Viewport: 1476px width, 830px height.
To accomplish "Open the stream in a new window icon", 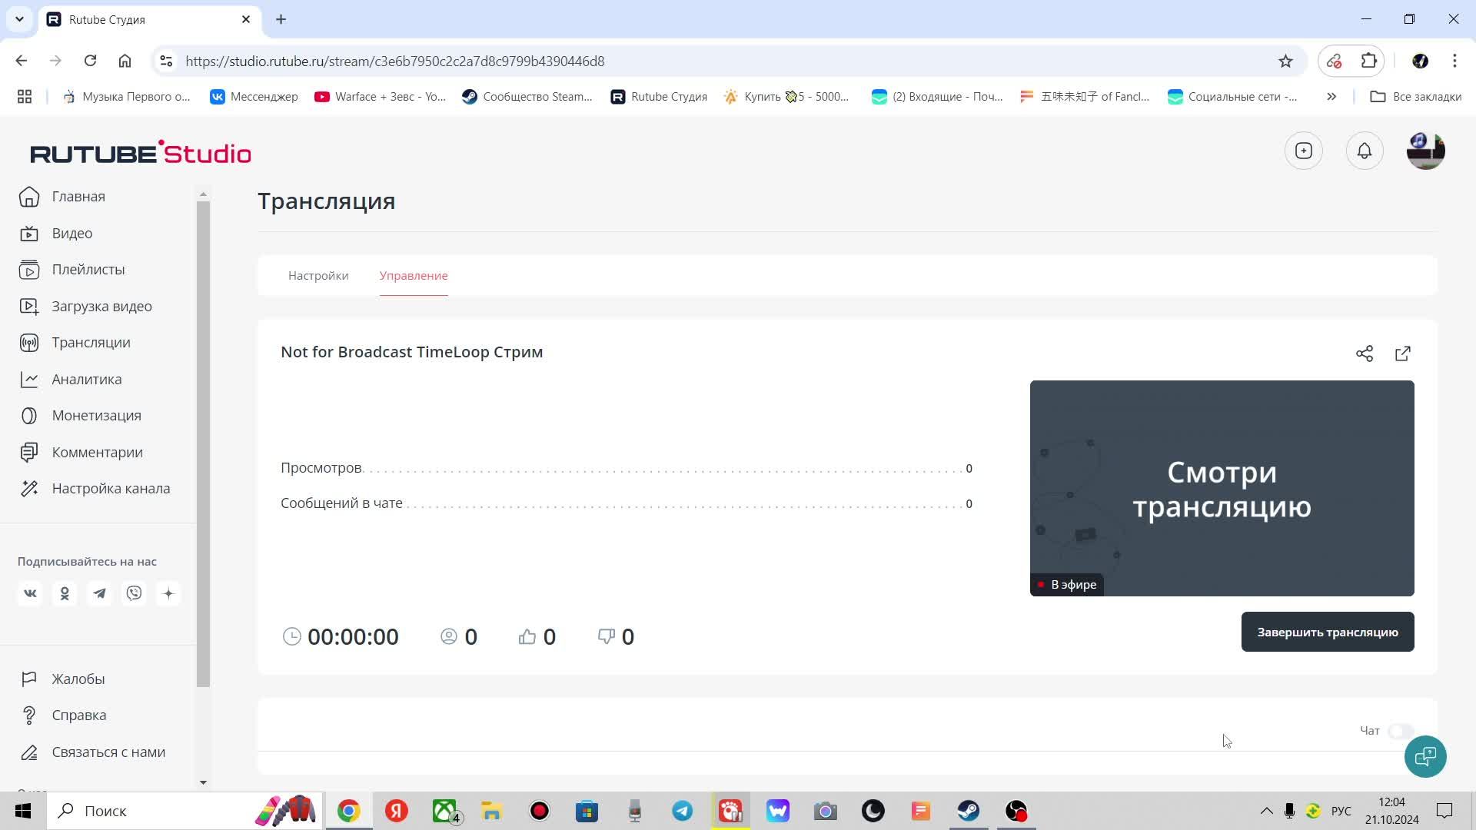I will point(1403,354).
